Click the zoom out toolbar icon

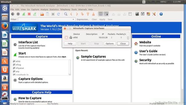(119, 14)
